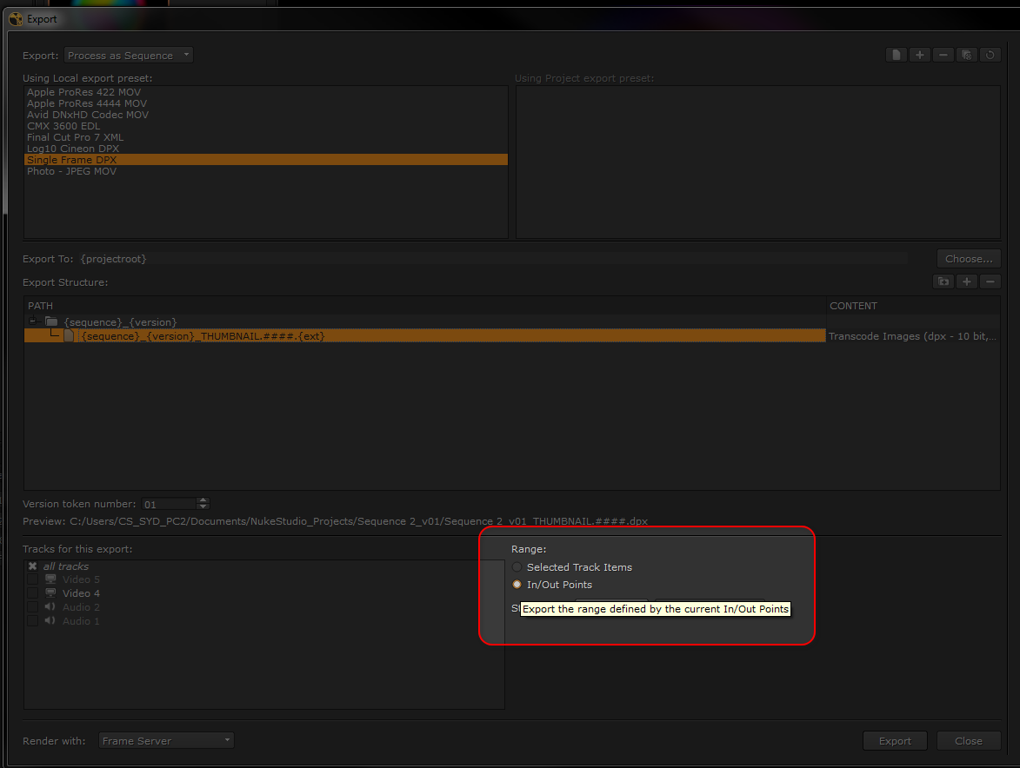Click the reload presets circular arrow icon

pyautogui.click(x=990, y=56)
